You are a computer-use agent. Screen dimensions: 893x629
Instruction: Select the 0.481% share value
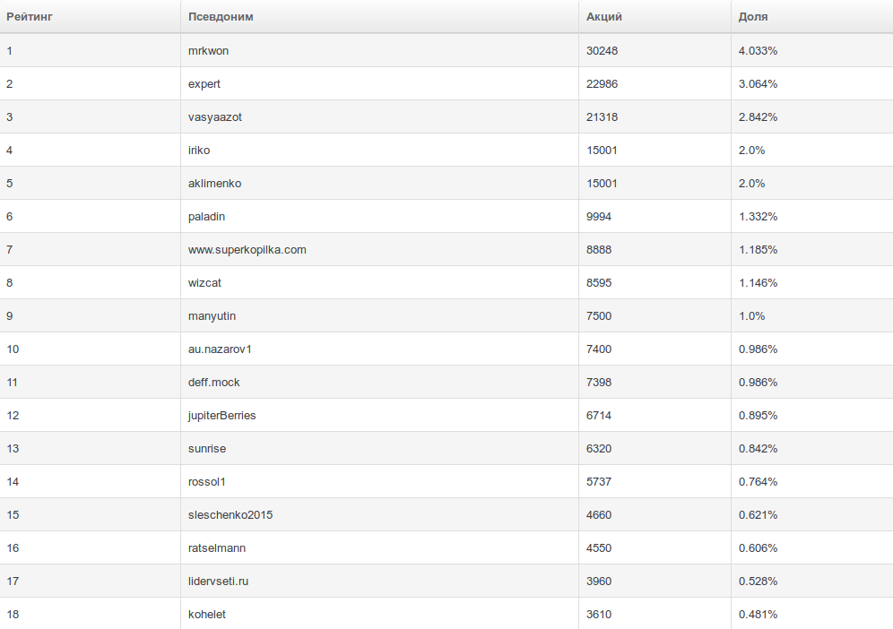758,614
